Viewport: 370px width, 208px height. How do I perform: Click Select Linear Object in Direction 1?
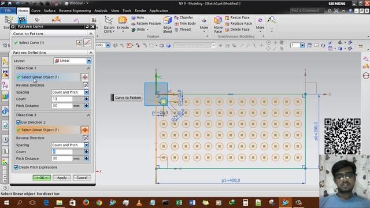[x=48, y=77]
